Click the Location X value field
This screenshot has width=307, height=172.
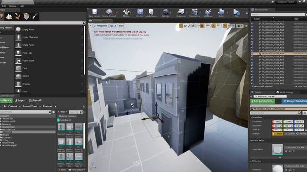(277, 122)
